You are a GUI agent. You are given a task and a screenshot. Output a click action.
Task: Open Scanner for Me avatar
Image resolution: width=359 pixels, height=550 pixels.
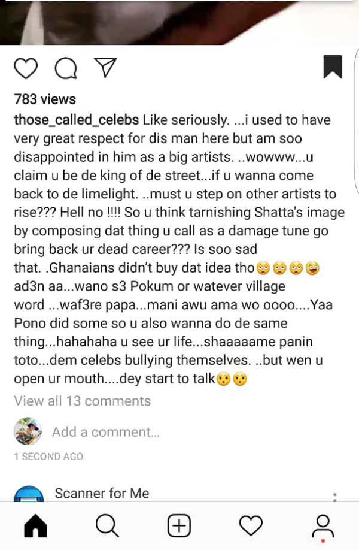(28, 494)
